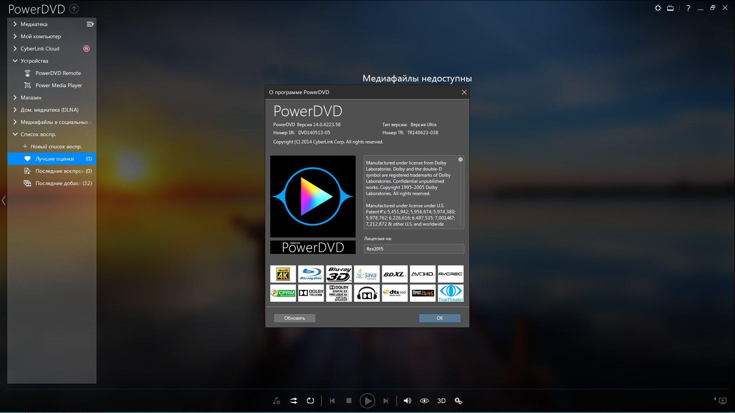Click Медиафайлы недоступны message

[417, 78]
